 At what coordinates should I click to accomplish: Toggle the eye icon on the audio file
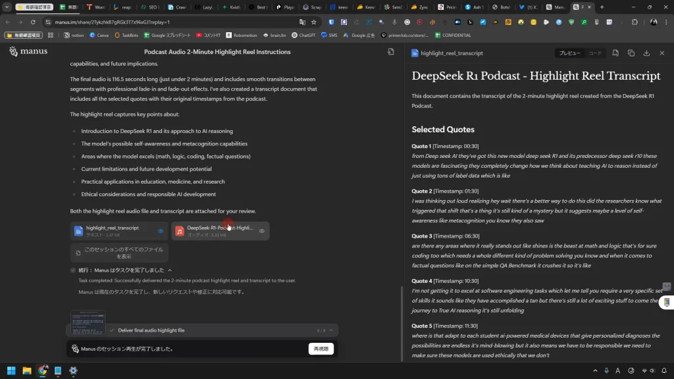click(x=262, y=231)
